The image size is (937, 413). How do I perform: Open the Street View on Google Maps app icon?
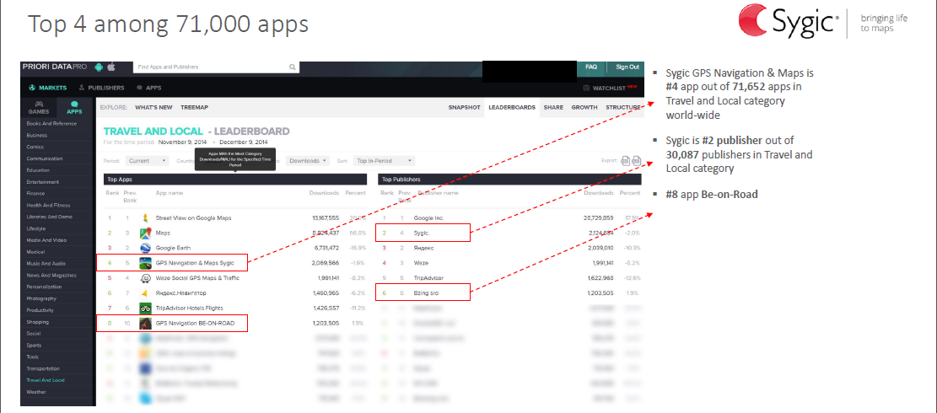(x=144, y=217)
